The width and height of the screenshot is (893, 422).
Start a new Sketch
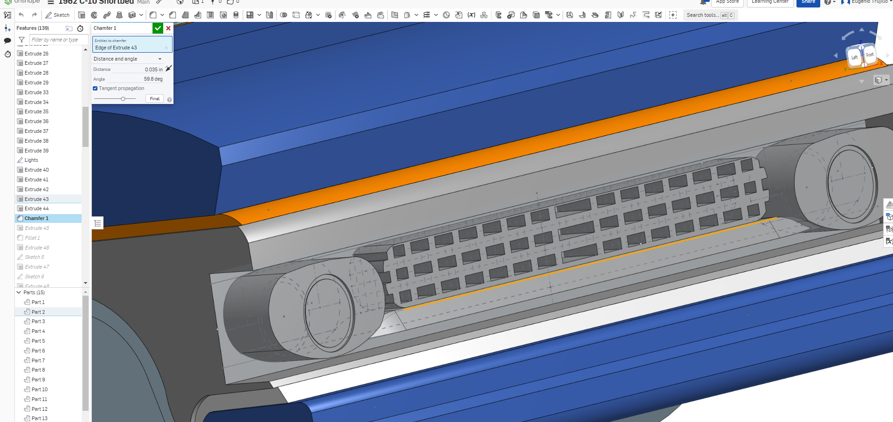coord(57,14)
